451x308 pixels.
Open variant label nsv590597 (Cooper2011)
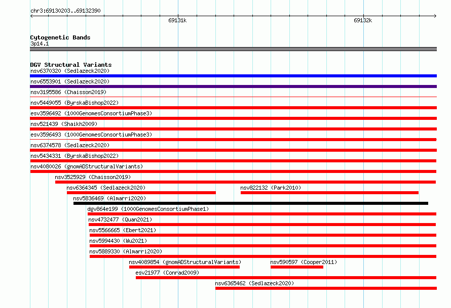(304, 262)
